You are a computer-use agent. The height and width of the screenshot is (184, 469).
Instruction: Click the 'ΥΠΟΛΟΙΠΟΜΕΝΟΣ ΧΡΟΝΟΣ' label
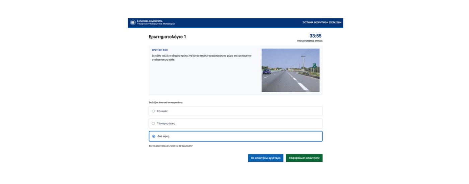(310, 41)
